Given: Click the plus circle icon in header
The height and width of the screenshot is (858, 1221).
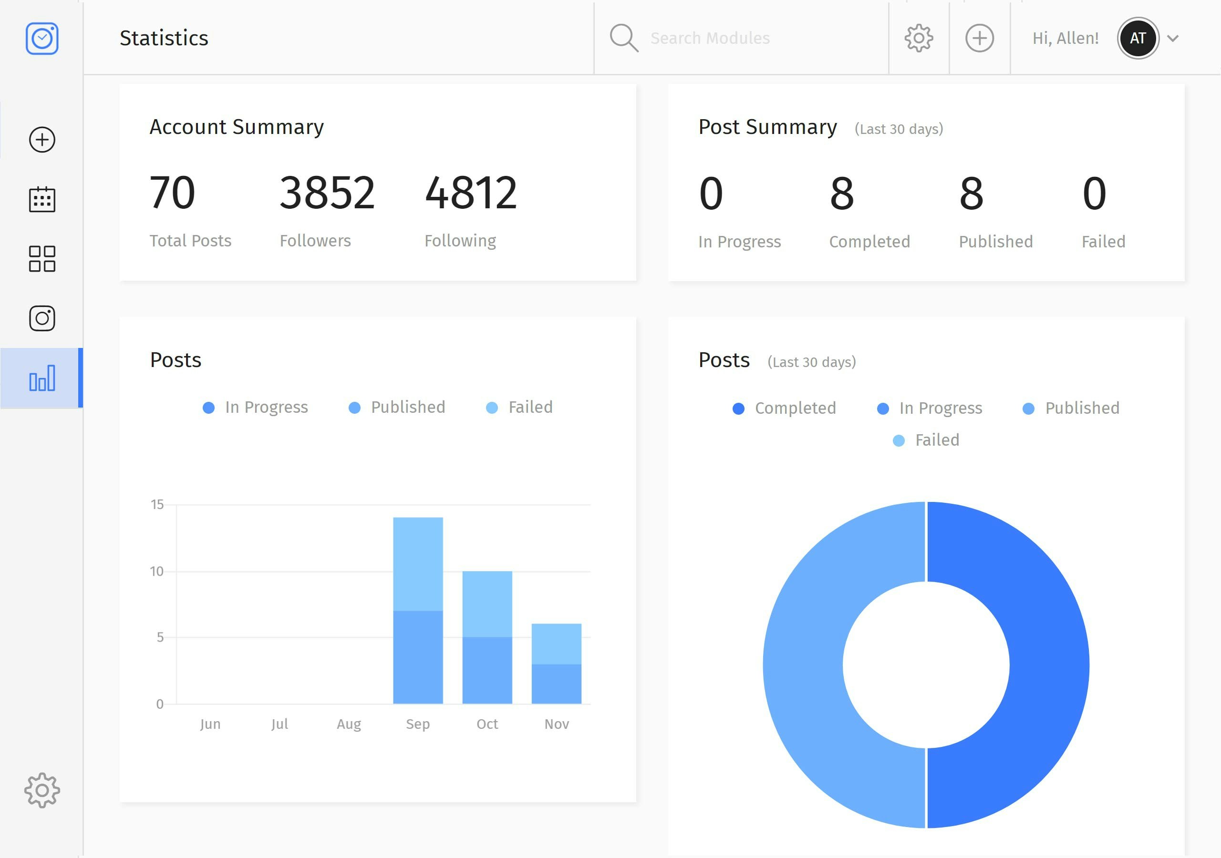Looking at the screenshot, I should pos(979,38).
